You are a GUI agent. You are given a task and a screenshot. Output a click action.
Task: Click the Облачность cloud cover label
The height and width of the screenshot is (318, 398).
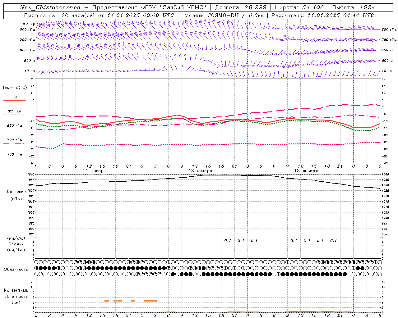tap(16, 269)
